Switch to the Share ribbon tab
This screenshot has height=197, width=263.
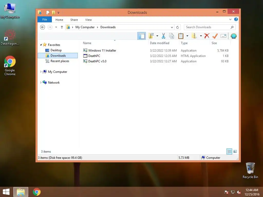tap(74, 20)
